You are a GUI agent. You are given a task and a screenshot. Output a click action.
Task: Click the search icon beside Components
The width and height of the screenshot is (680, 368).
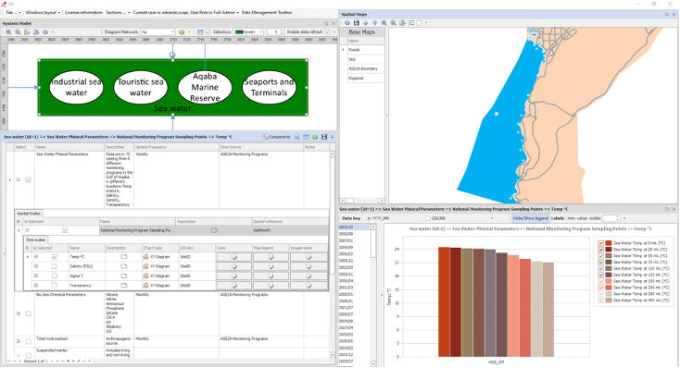click(297, 137)
